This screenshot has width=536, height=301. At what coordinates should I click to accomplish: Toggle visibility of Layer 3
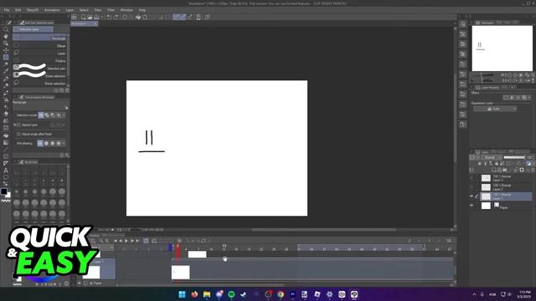[x=472, y=178]
